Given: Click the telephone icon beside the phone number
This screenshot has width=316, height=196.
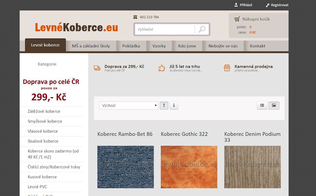Looking at the screenshot, I should click(135, 17).
